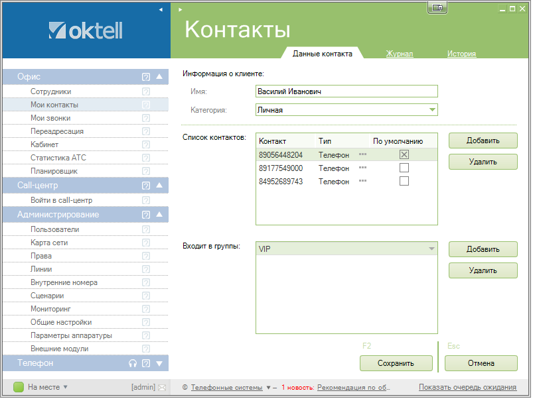Click the Имя field with Василий Иванович
Viewport: 533px width, 399px height.
tap(346, 91)
